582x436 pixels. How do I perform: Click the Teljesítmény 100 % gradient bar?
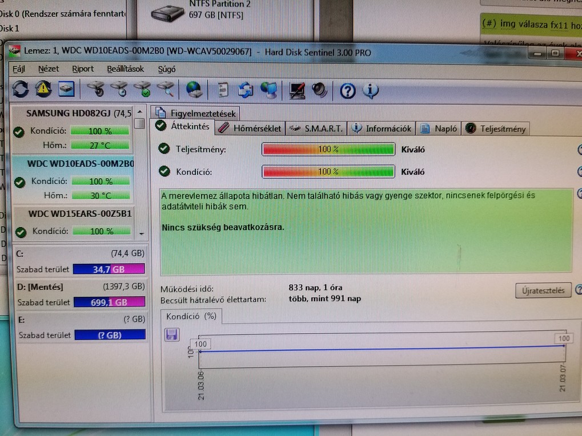coord(328,149)
